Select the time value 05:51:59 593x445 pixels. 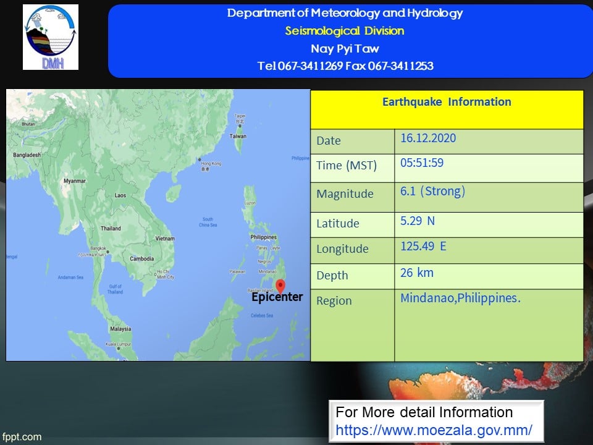tap(422, 163)
